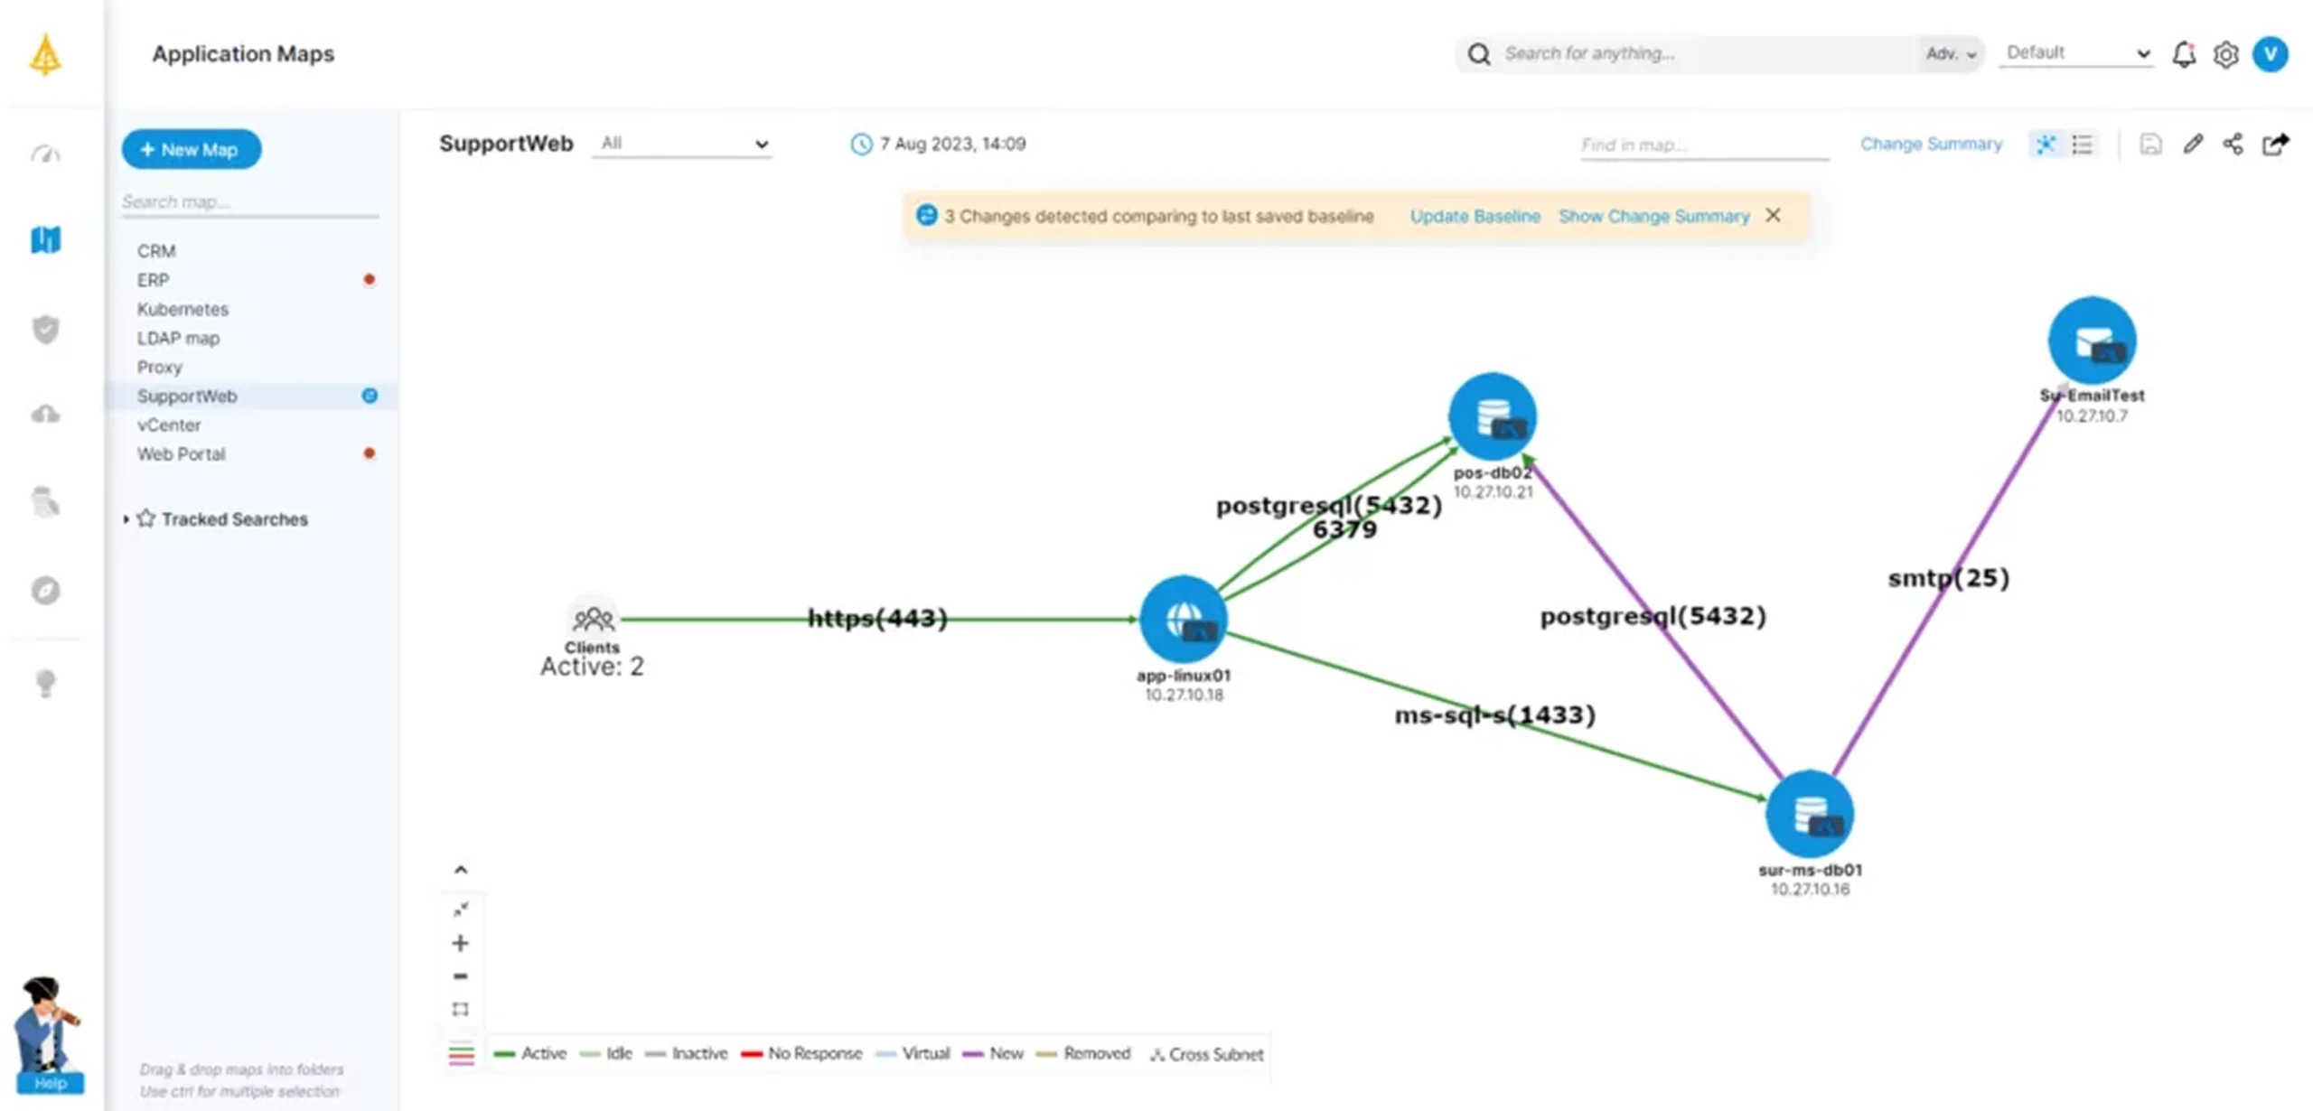The width and height of the screenshot is (2313, 1111).
Task: Click Update Baseline link
Action: (x=1475, y=217)
